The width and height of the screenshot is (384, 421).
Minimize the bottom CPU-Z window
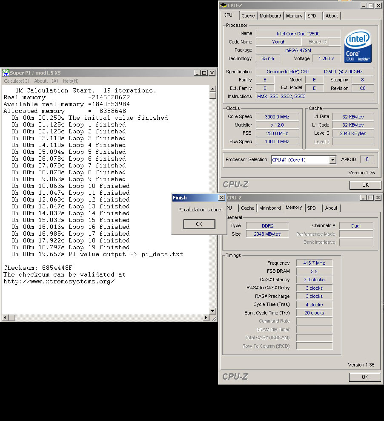click(x=363, y=198)
